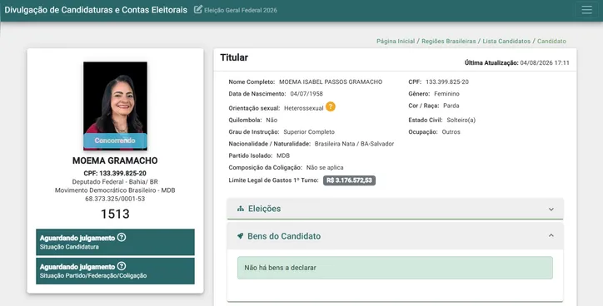
Task: Click the Candidato breadcrumb item
Action: (551, 41)
